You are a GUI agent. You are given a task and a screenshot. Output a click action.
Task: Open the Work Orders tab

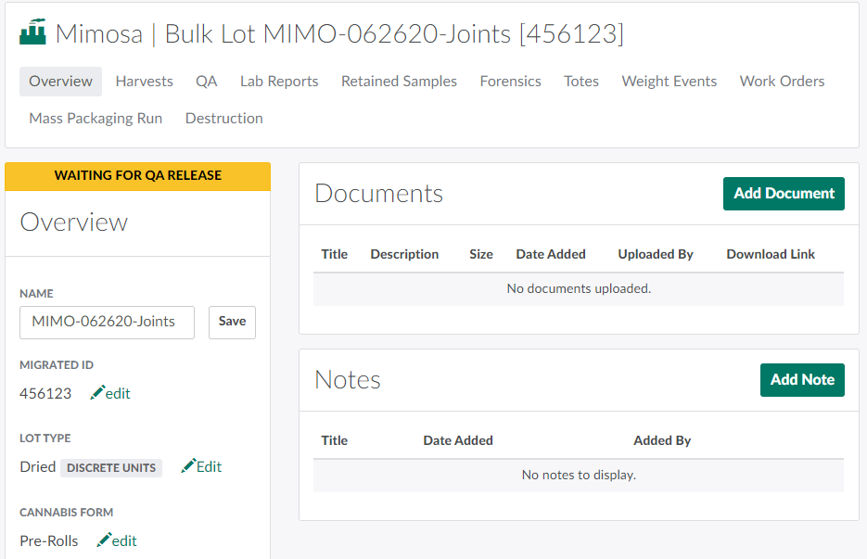[782, 82]
